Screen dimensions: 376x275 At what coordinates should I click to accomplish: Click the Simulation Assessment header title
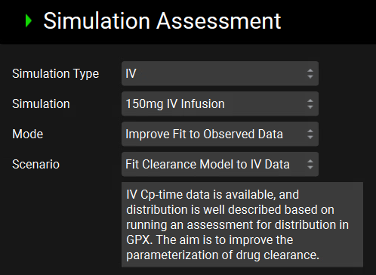pos(162,21)
